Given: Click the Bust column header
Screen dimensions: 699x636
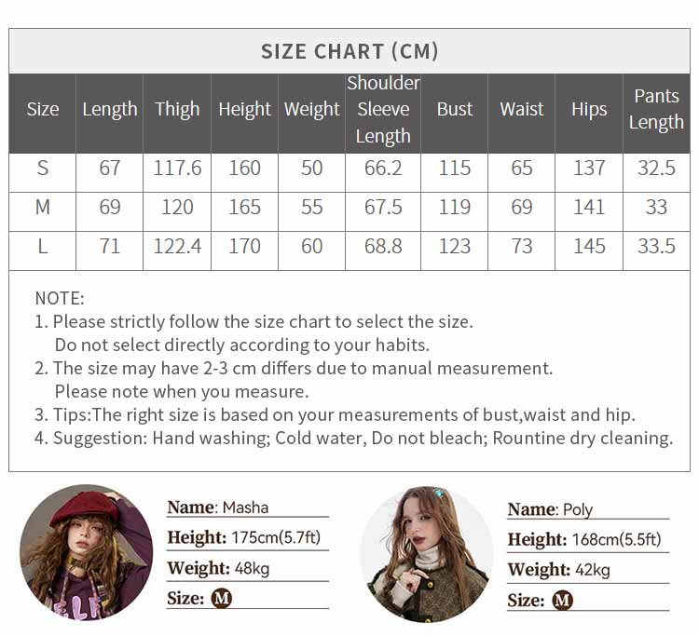Looking at the screenshot, I should [454, 110].
